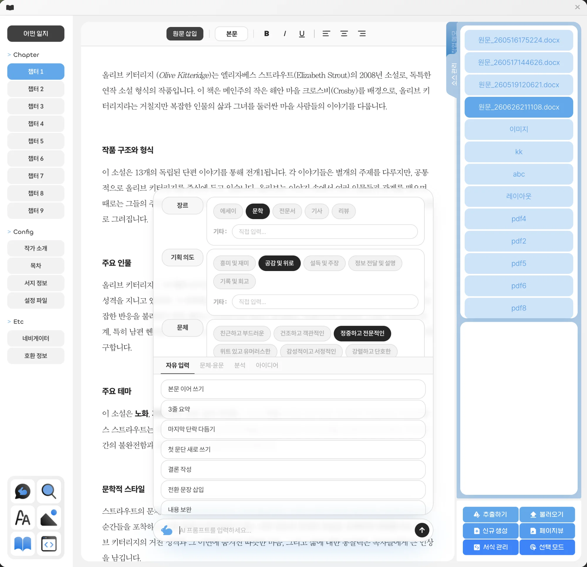This screenshot has height=567, width=587.
Task: Toggle underline formatting icon
Action: point(302,33)
